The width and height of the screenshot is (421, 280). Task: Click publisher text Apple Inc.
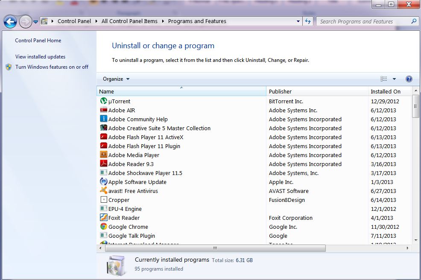[x=281, y=182]
